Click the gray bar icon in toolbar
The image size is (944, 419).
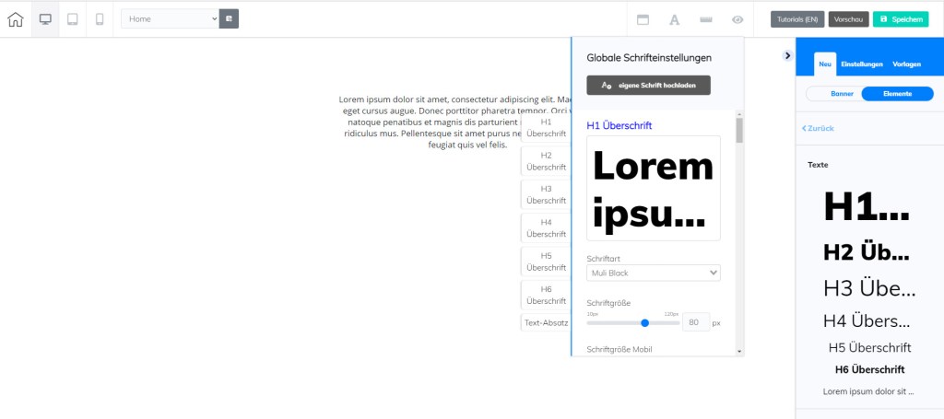(x=705, y=19)
